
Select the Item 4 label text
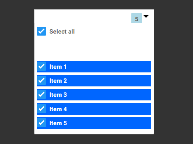click(x=58, y=109)
